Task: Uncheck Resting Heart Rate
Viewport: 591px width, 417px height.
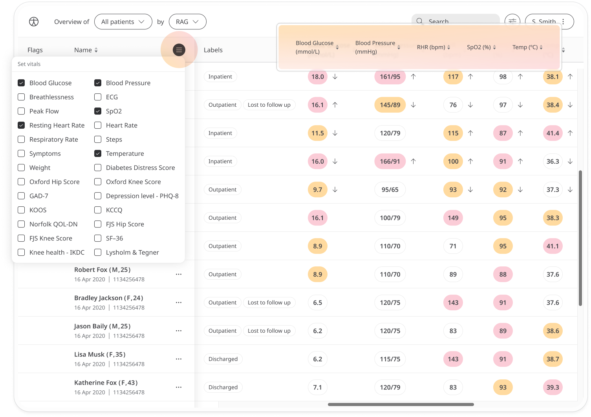Action: 21,125
